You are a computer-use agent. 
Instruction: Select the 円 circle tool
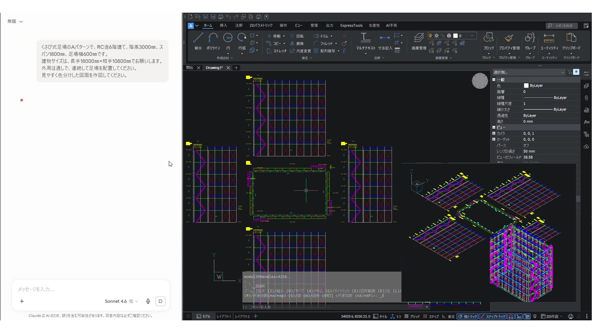click(228, 41)
